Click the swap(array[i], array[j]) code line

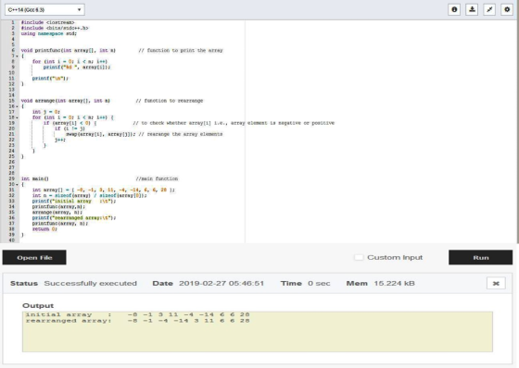(x=101, y=134)
